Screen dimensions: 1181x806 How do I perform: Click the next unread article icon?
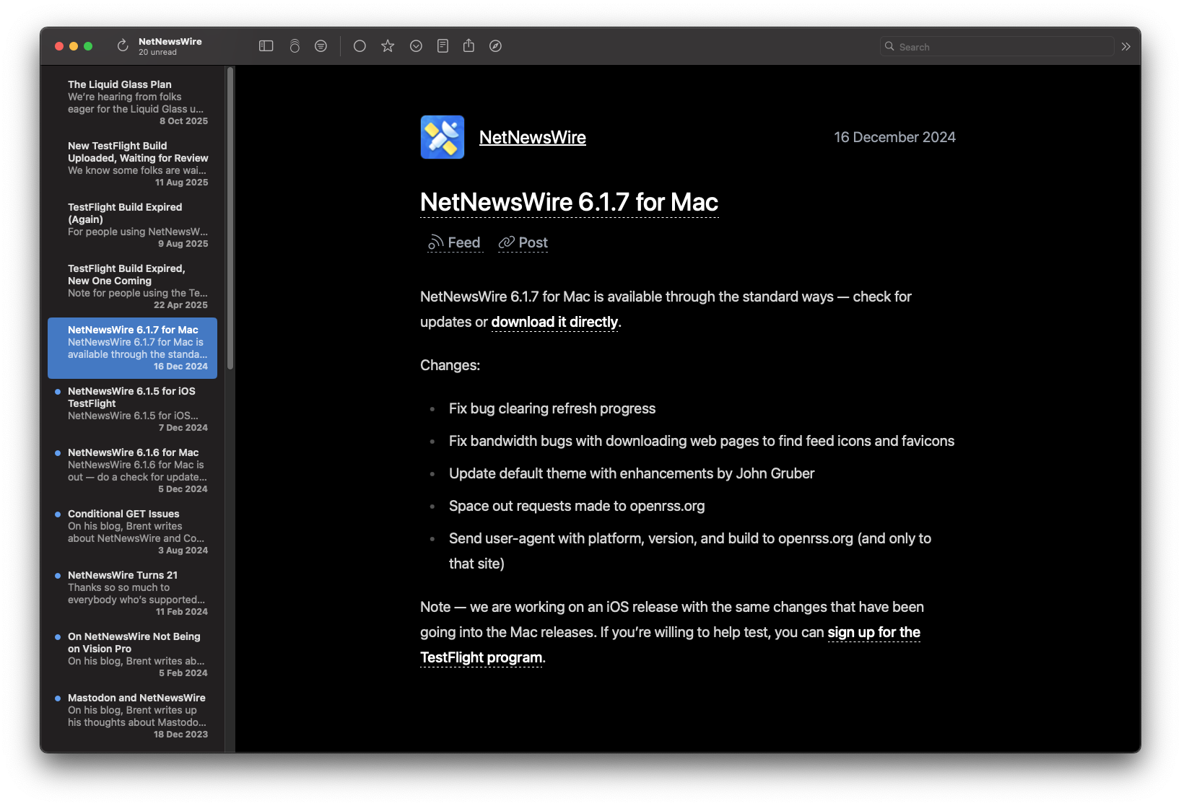pos(416,46)
